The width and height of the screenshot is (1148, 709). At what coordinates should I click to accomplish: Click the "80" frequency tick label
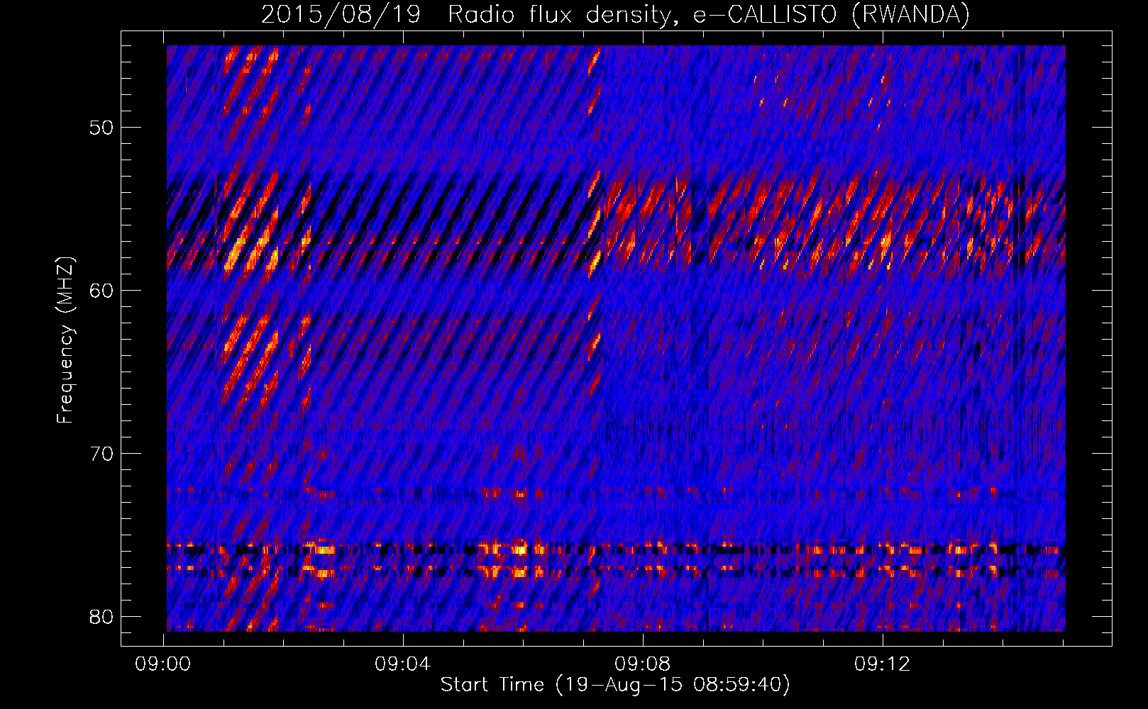(101, 616)
